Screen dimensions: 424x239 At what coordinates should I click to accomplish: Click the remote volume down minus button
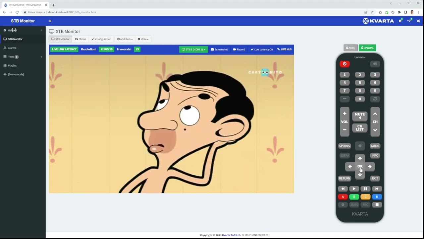coord(344,130)
